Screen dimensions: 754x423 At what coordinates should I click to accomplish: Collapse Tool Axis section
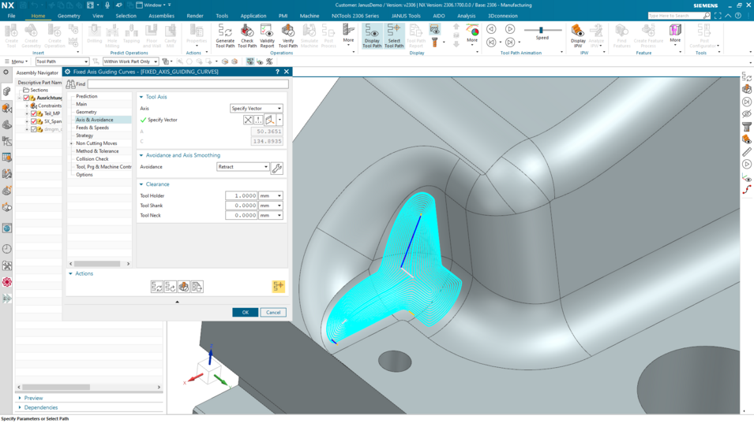141,97
